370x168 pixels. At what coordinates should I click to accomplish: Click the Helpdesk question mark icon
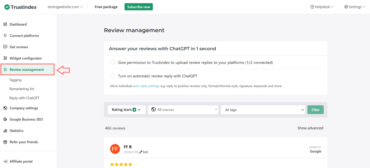[312, 7]
